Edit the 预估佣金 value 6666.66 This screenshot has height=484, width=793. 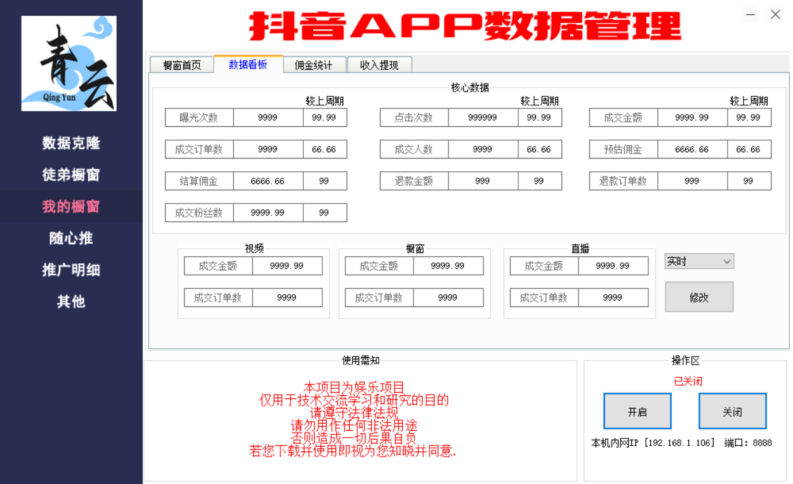coord(692,149)
